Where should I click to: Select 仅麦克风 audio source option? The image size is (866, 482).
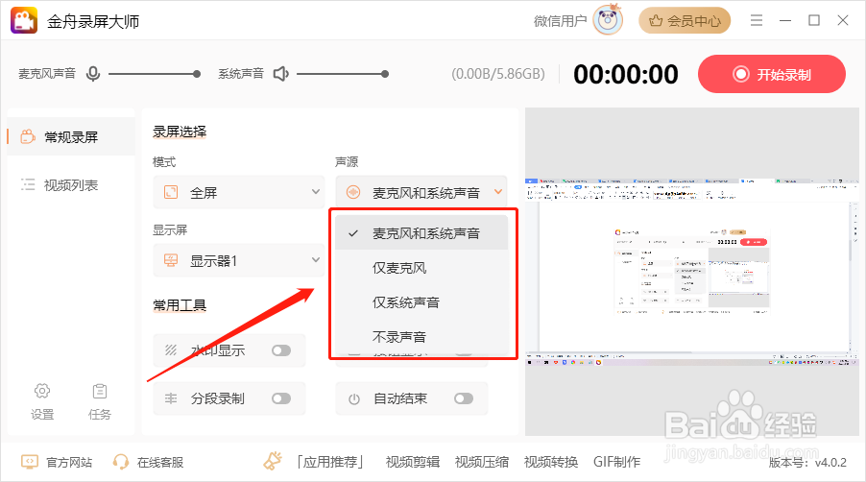[x=421, y=268]
